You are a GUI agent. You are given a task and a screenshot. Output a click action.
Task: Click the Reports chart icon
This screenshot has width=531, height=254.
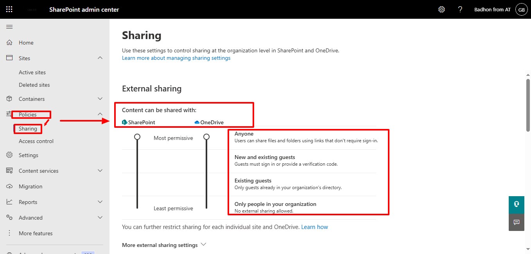click(x=9, y=202)
